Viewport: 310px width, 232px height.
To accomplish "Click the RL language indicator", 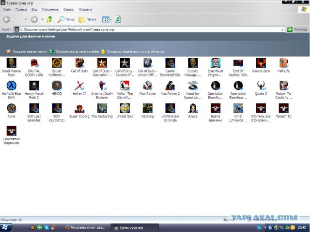I will (x=260, y=228).
